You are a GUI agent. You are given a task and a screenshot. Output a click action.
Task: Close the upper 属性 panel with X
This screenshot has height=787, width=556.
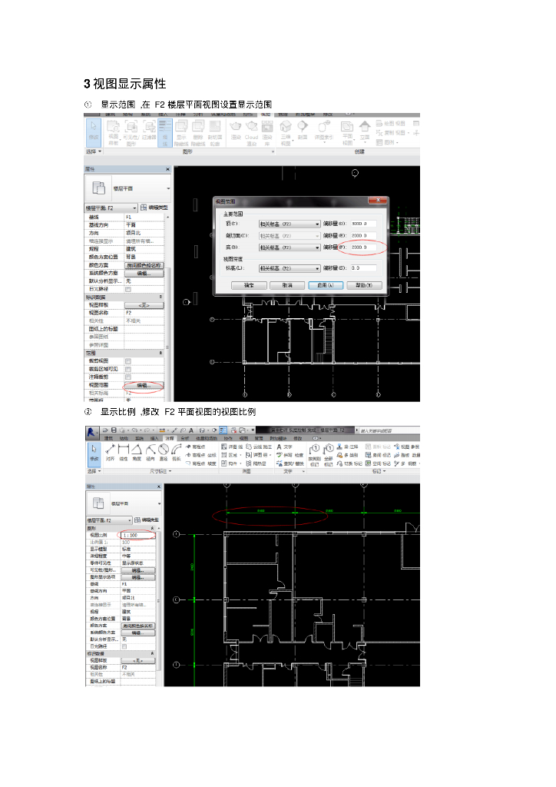coord(167,169)
